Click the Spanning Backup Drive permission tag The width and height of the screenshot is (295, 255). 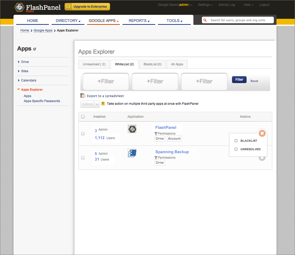160,163
